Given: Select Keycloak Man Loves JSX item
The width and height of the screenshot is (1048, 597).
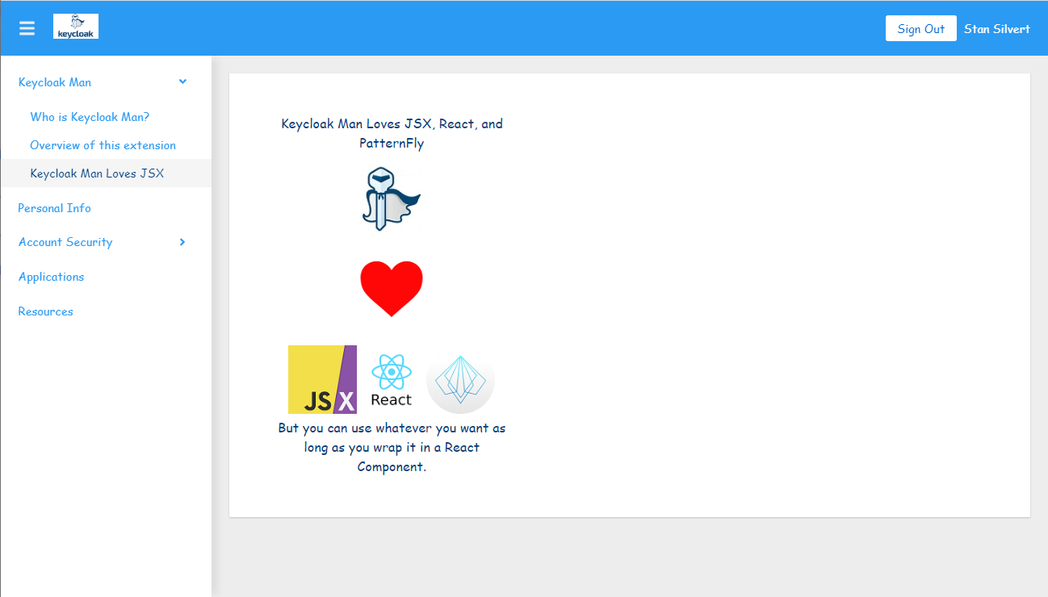Looking at the screenshot, I should 97,173.
